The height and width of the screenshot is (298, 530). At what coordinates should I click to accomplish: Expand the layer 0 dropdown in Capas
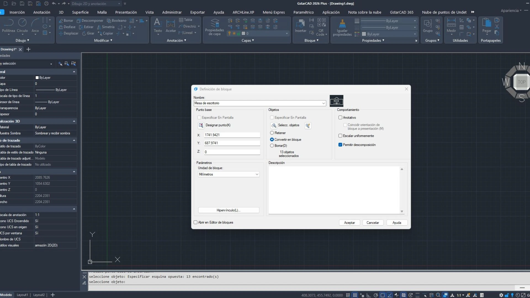coord(287,33)
